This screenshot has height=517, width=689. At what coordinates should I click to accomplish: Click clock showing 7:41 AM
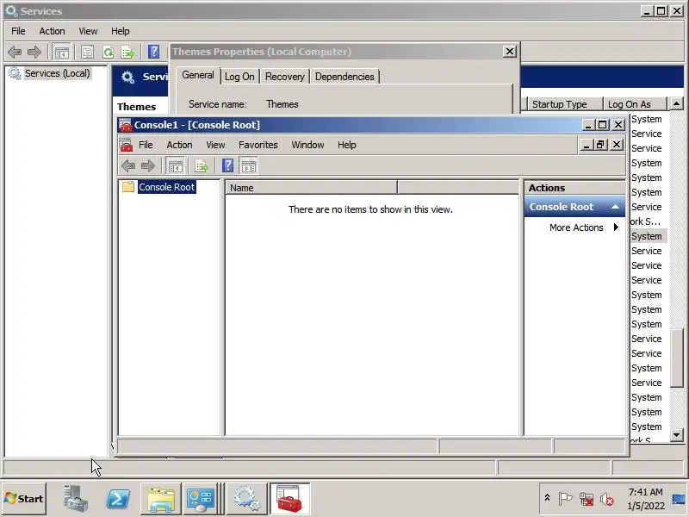point(645,492)
